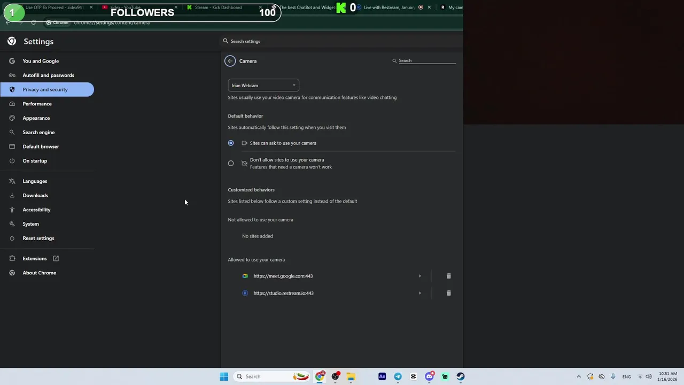Close the Live with Restream tab
The height and width of the screenshot is (385, 684).
point(429,7)
